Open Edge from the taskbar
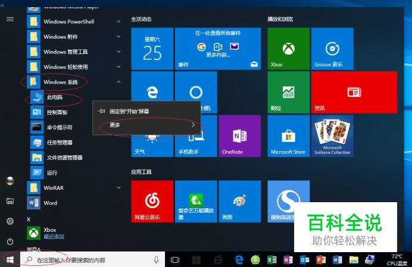412x267 pixels. coord(239,260)
